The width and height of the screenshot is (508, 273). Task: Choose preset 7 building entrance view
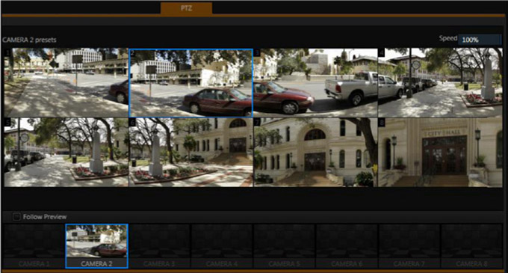315,153
